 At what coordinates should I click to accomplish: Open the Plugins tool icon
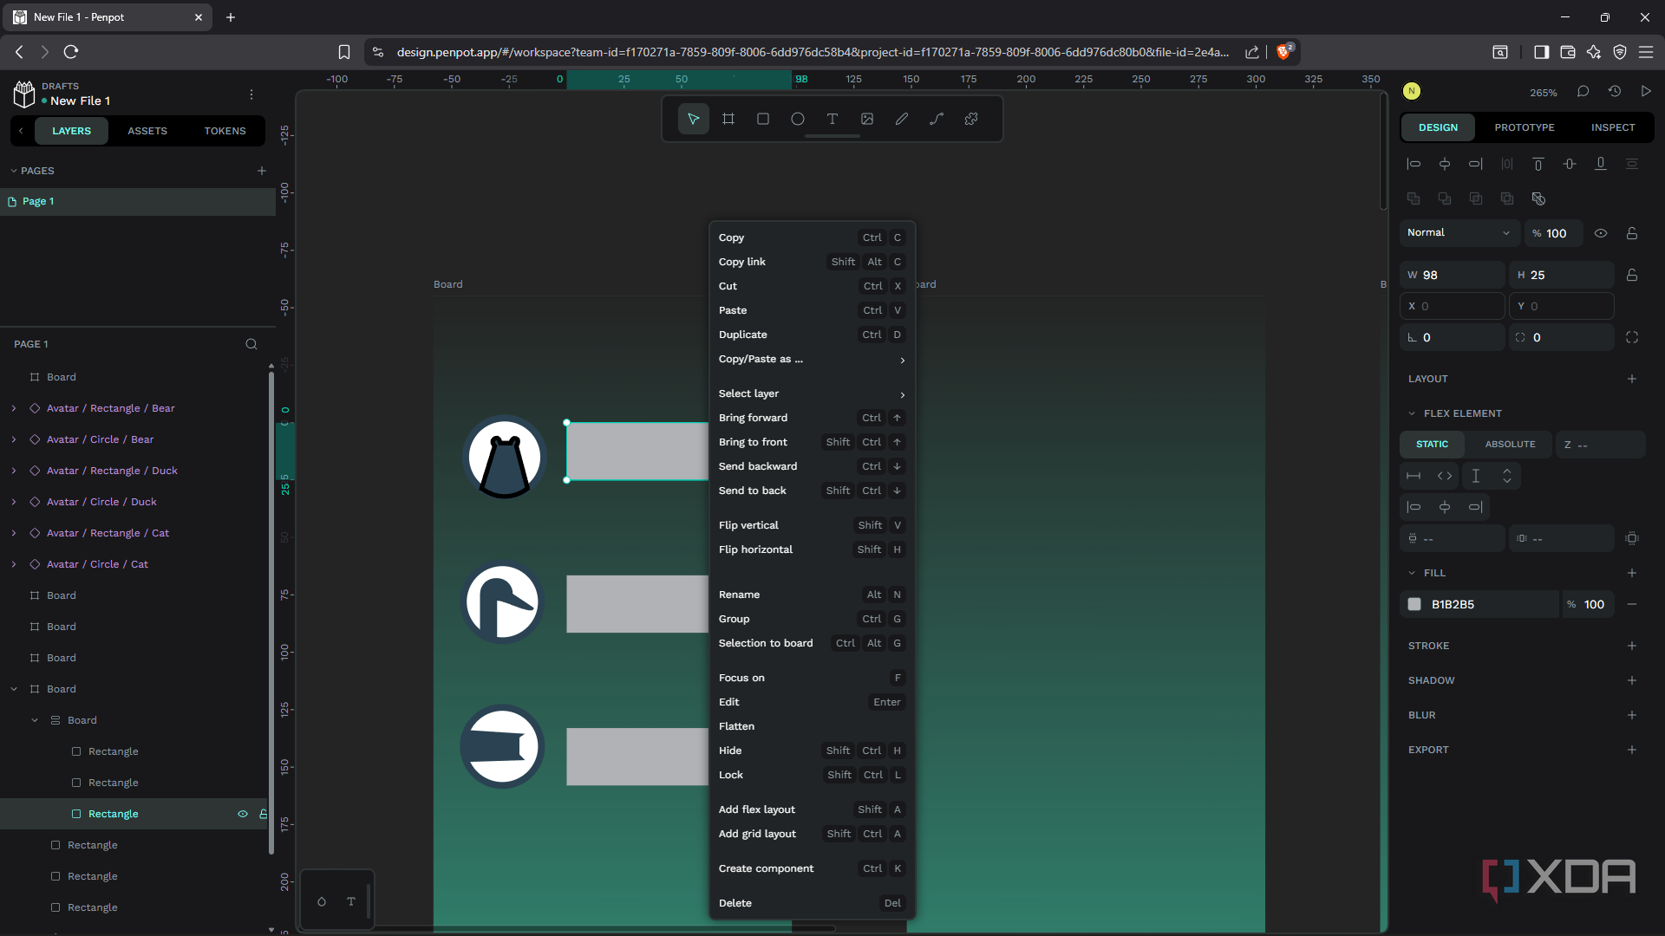pyautogui.click(x=971, y=119)
